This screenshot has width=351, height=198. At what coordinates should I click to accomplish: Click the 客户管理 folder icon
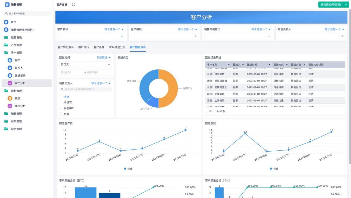click(x=6, y=53)
